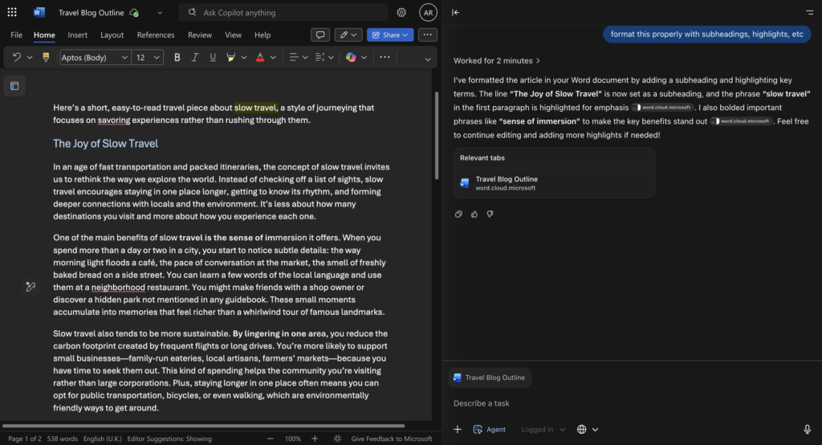This screenshot has height=445, width=822.
Task: Click Give Feedback to Microsoft
Action: click(392, 439)
